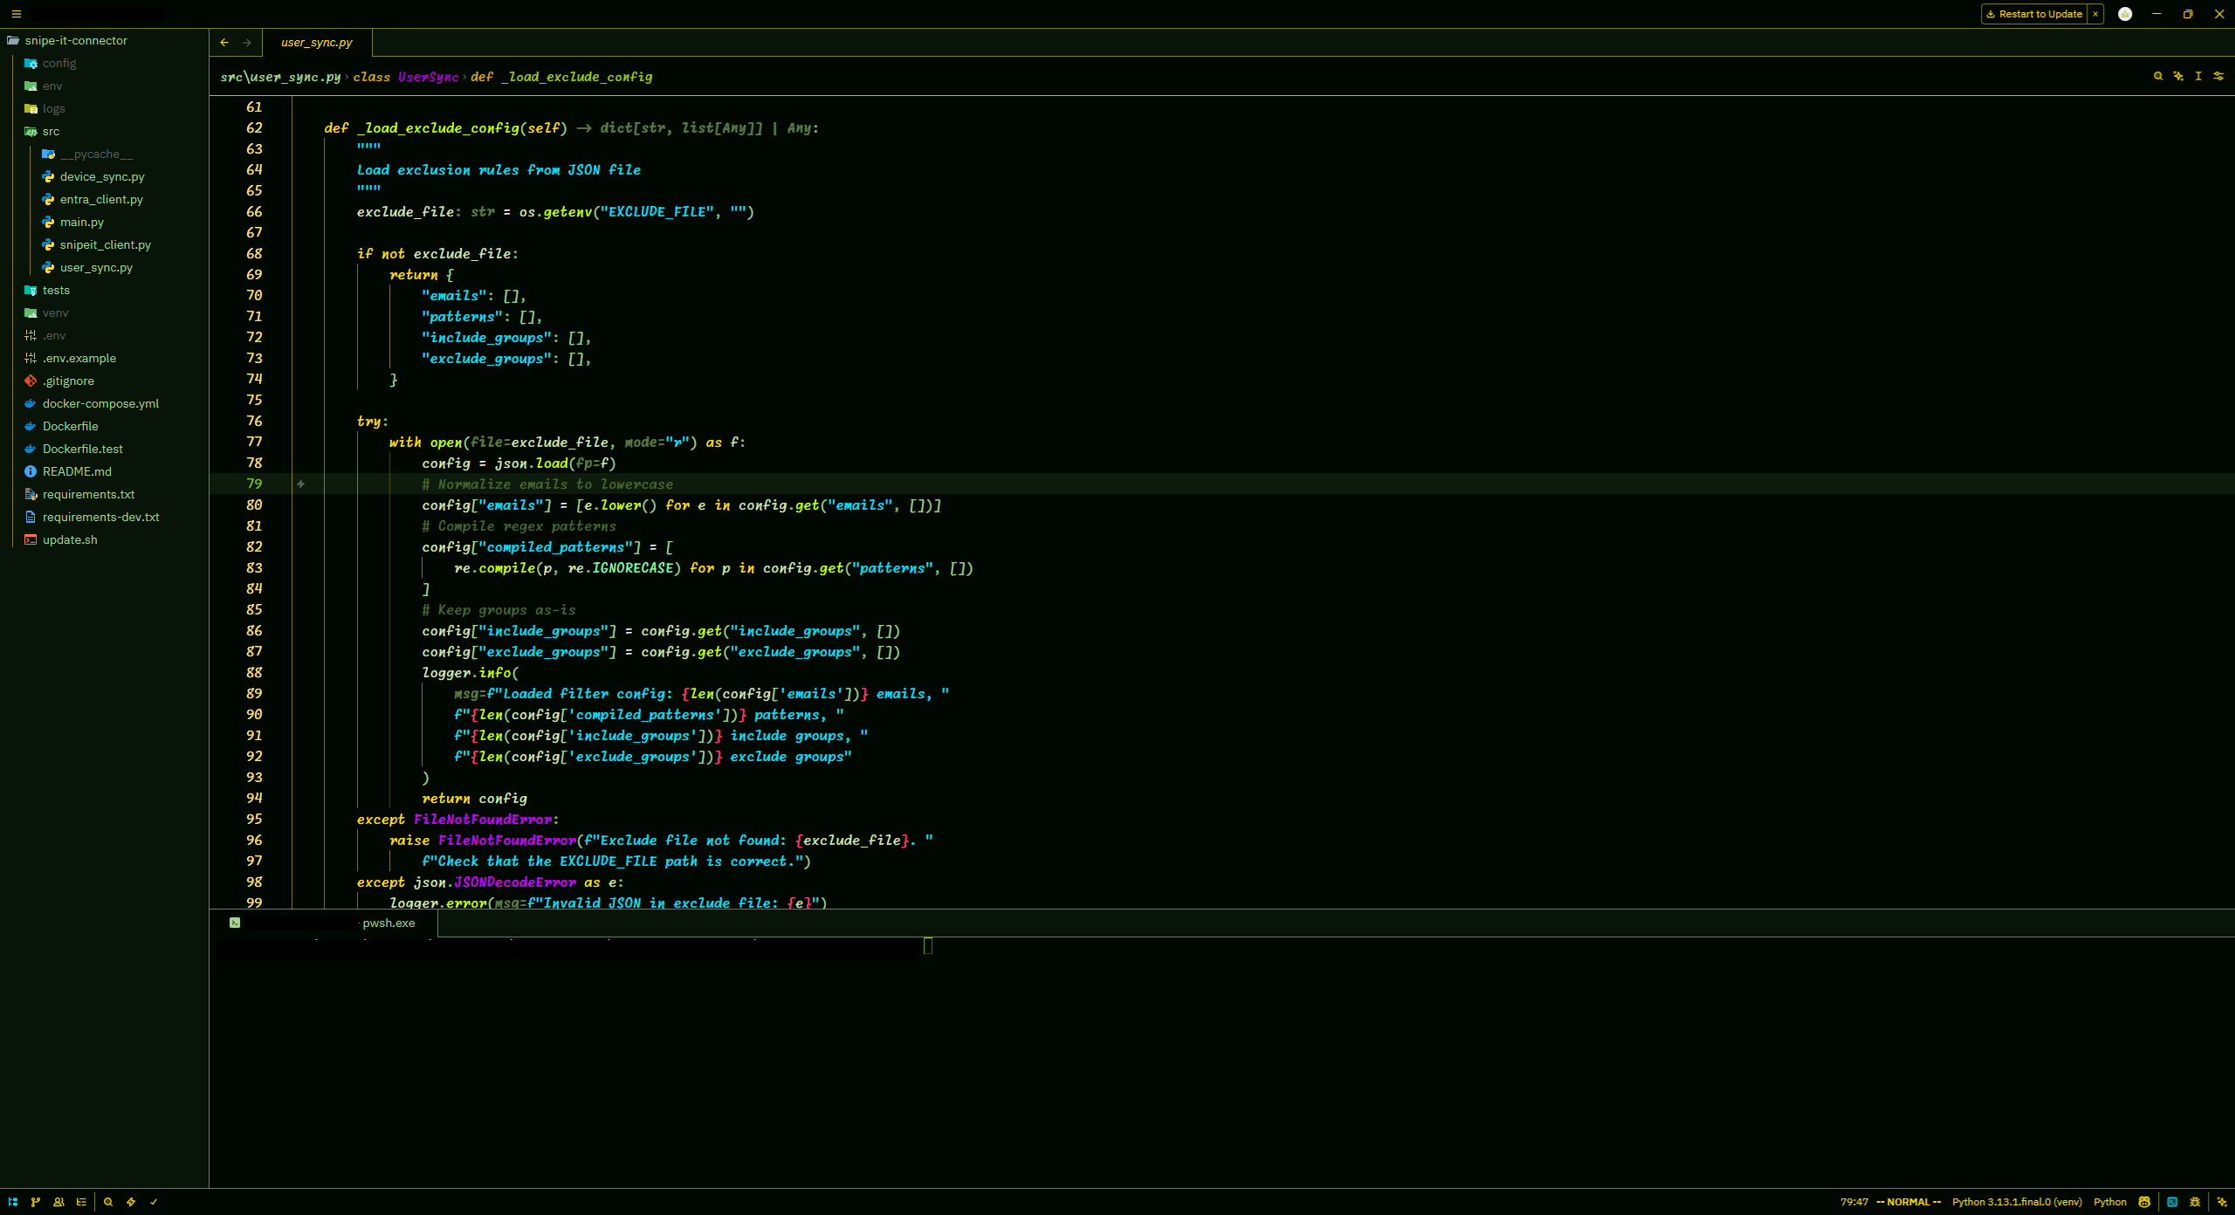The image size is (2235, 1215).
Task: Click Restart to Update button
Action: 2034,14
